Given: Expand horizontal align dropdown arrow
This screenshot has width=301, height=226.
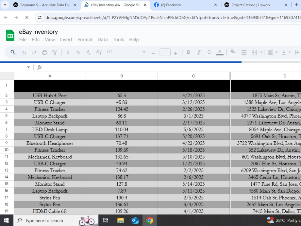Looking at the screenshot, I should coord(276,52).
